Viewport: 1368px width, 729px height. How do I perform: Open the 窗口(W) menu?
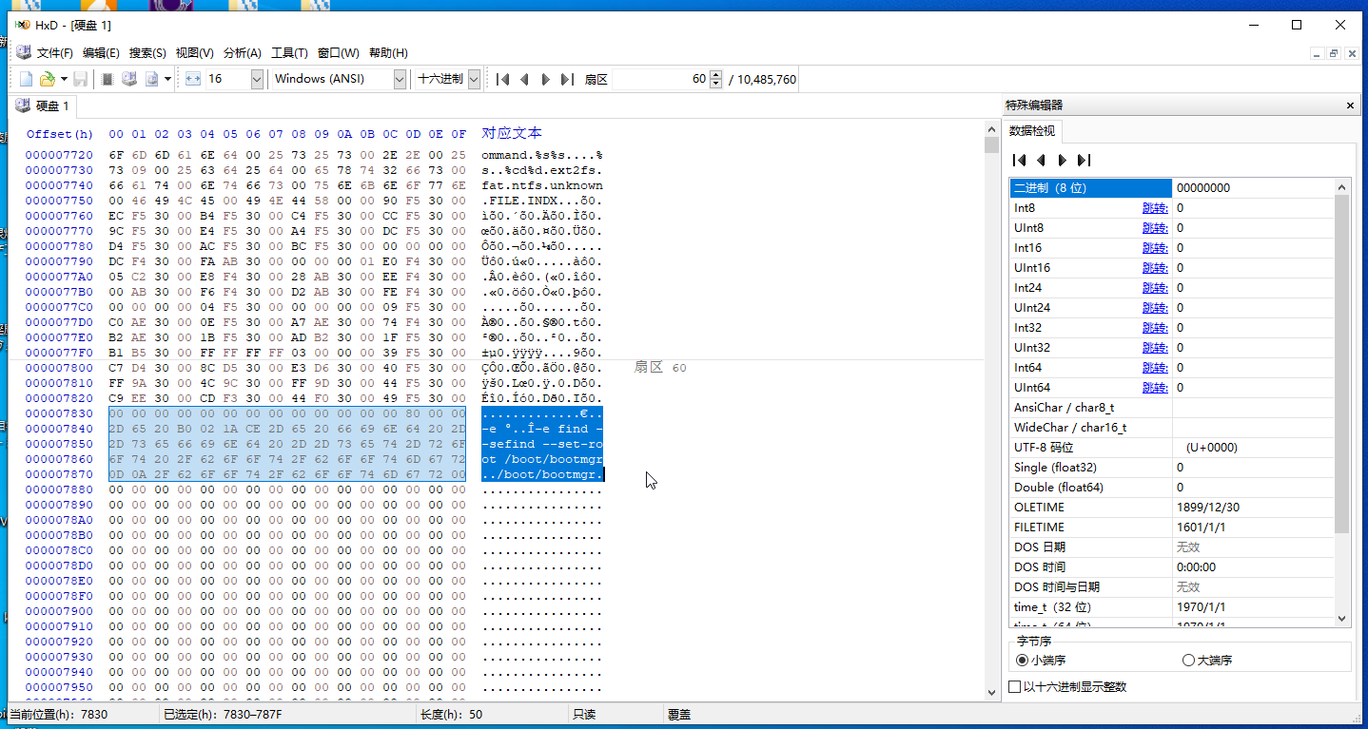coord(339,53)
